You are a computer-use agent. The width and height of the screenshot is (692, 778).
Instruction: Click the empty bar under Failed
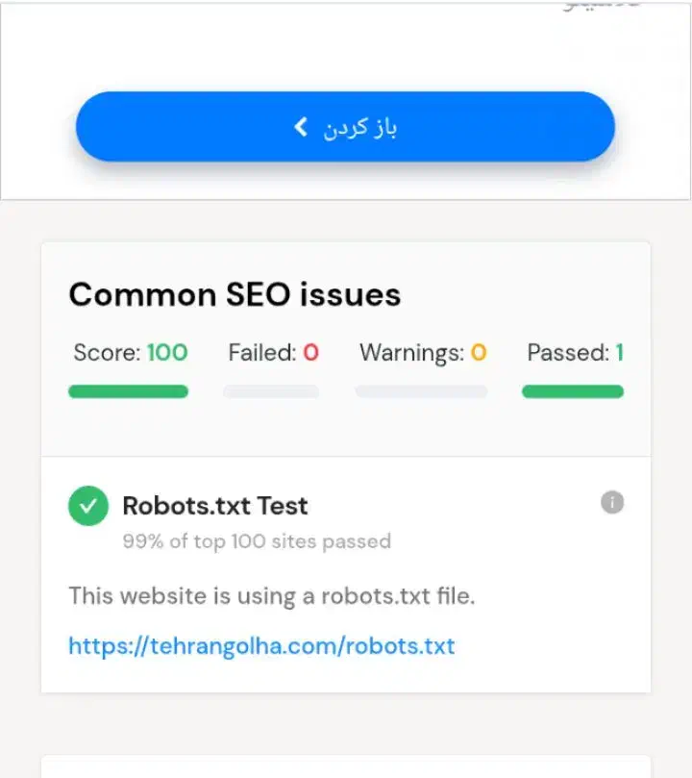[271, 391]
